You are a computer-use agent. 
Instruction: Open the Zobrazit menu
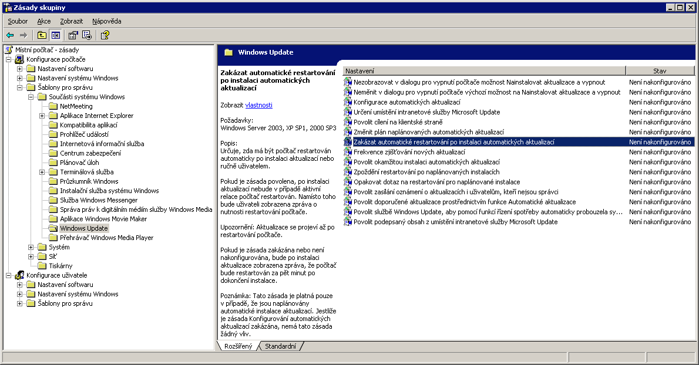(71, 21)
